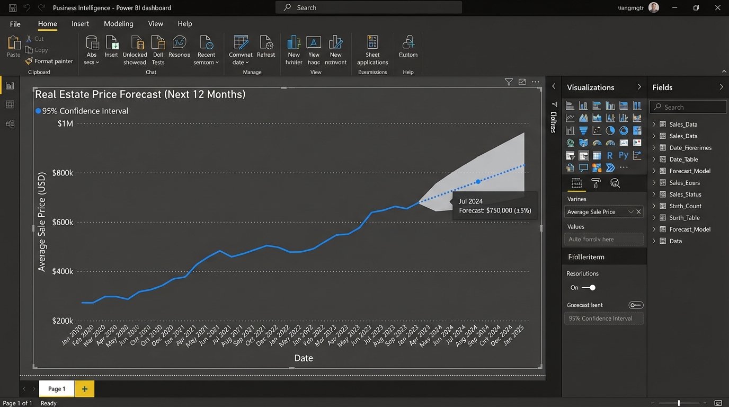Open Model view from the left sidebar
This screenshot has height=407, width=729.
click(10, 123)
